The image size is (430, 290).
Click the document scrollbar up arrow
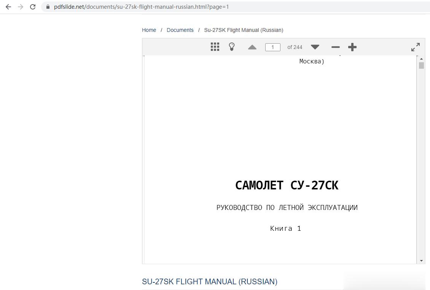pos(422,58)
